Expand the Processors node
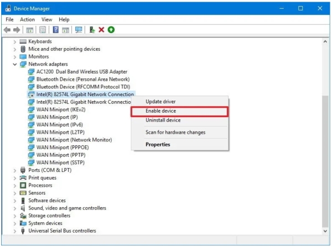 pos(14,186)
